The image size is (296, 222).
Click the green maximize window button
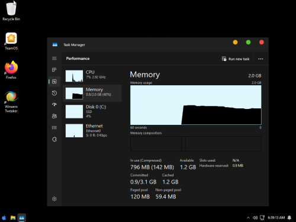pos(248,42)
